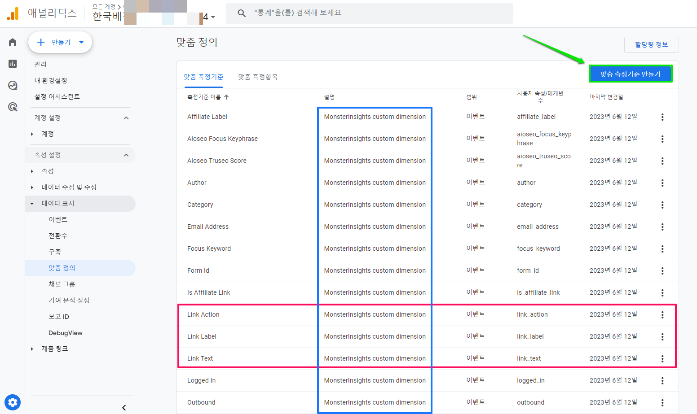
Task: Expand the 계정 tree item
Action: click(x=32, y=134)
